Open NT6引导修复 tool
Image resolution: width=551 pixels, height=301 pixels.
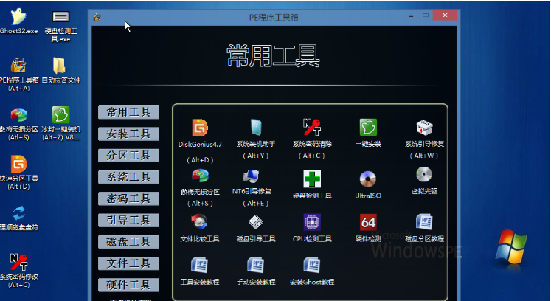click(x=251, y=176)
